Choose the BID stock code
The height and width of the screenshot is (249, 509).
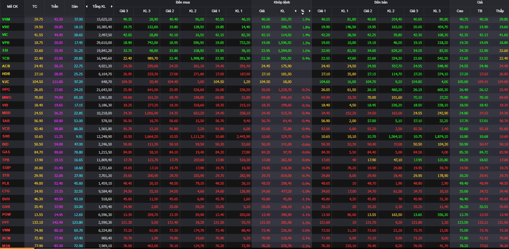tap(5, 144)
